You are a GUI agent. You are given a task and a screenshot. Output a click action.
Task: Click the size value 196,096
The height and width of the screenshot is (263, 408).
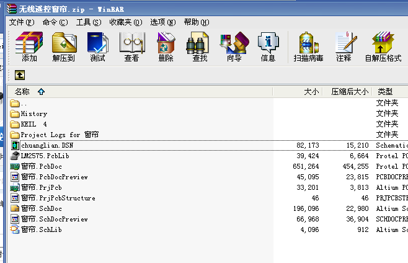point(306,208)
